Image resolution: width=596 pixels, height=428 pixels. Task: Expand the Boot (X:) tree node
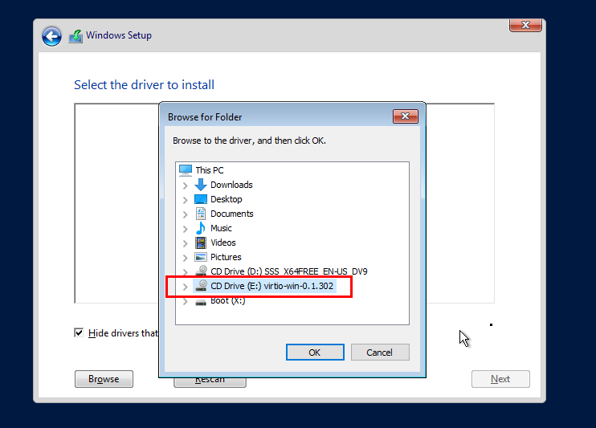pyautogui.click(x=185, y=302)
